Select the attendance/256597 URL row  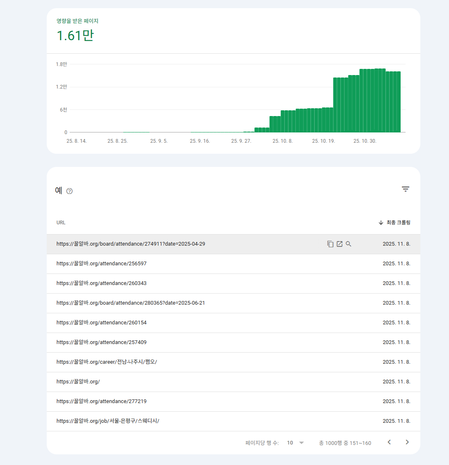point(102,264)
